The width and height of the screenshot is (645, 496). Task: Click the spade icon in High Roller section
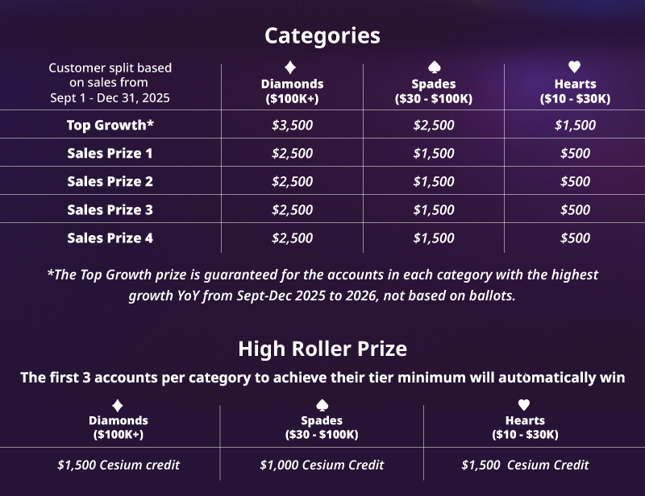(322, 405)
